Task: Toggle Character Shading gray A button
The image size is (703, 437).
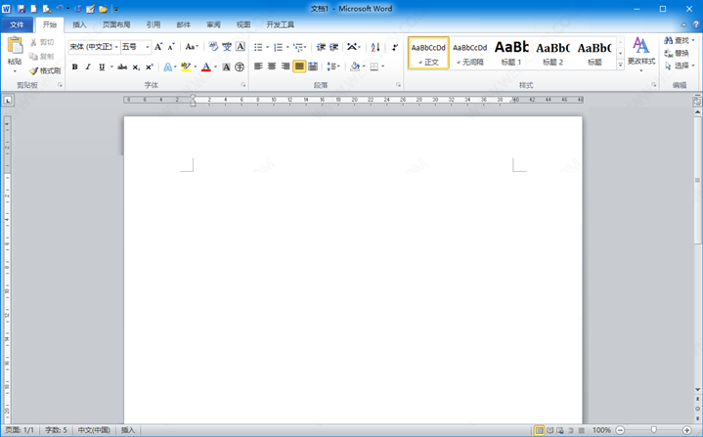Action: 227,67
